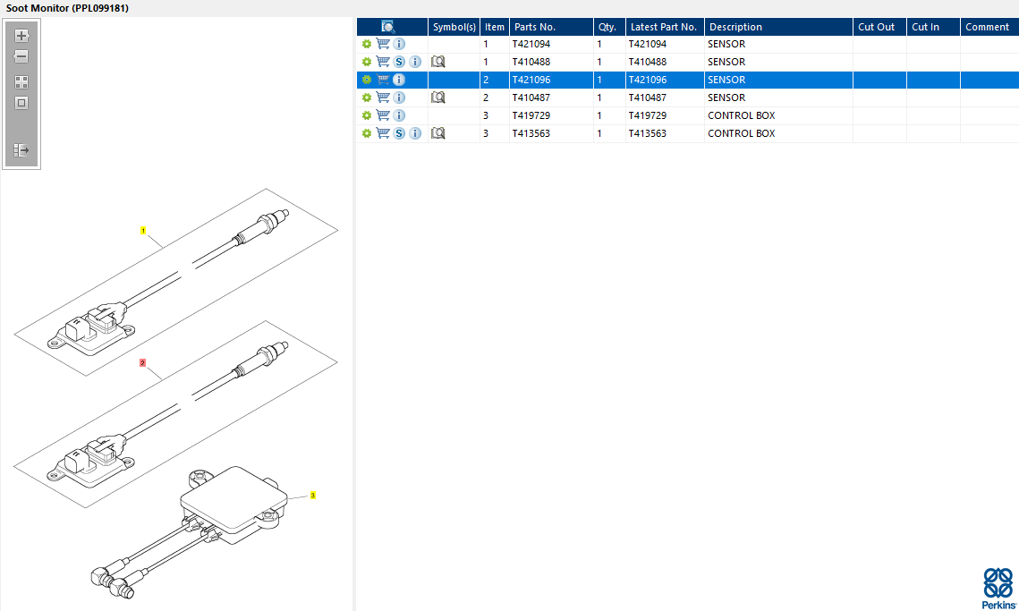Sort by Parts No. column header

[552, 27]
